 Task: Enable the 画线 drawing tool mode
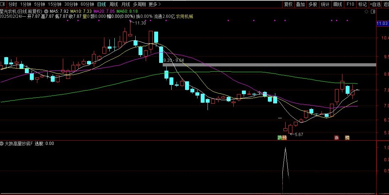[x=337, y=4]
